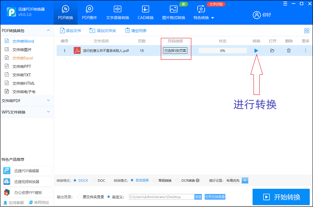Click the 文件转PPT icon
This screenshot has width=313, height=207.
7,66
